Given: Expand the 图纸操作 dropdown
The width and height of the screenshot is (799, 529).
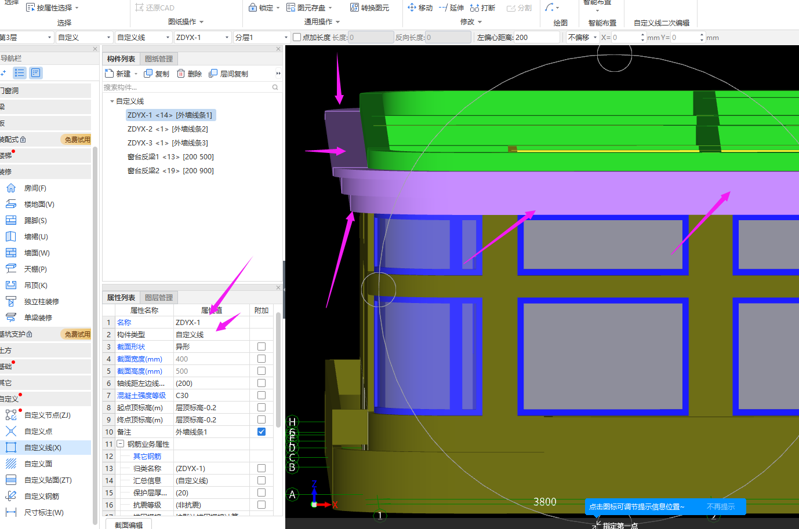Looking at the screenshot, I should pos(186,21).
